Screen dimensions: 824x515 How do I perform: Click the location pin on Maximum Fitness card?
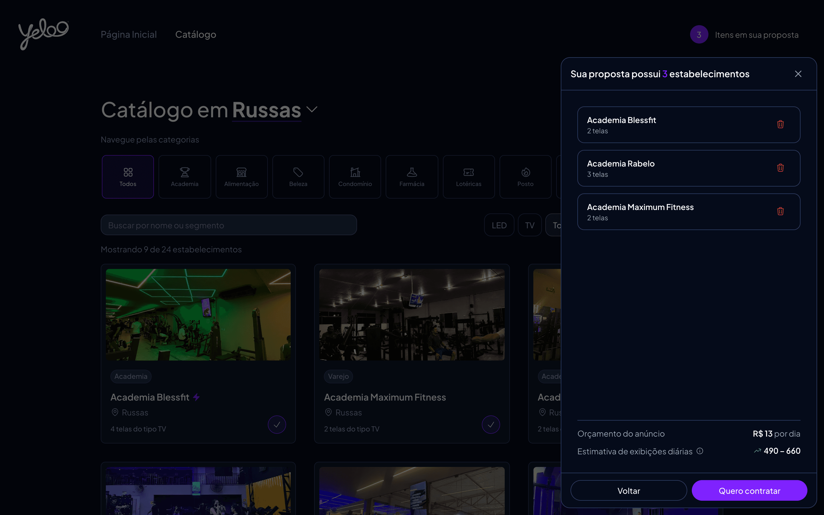pyautogui.click(x=328, y=413)
